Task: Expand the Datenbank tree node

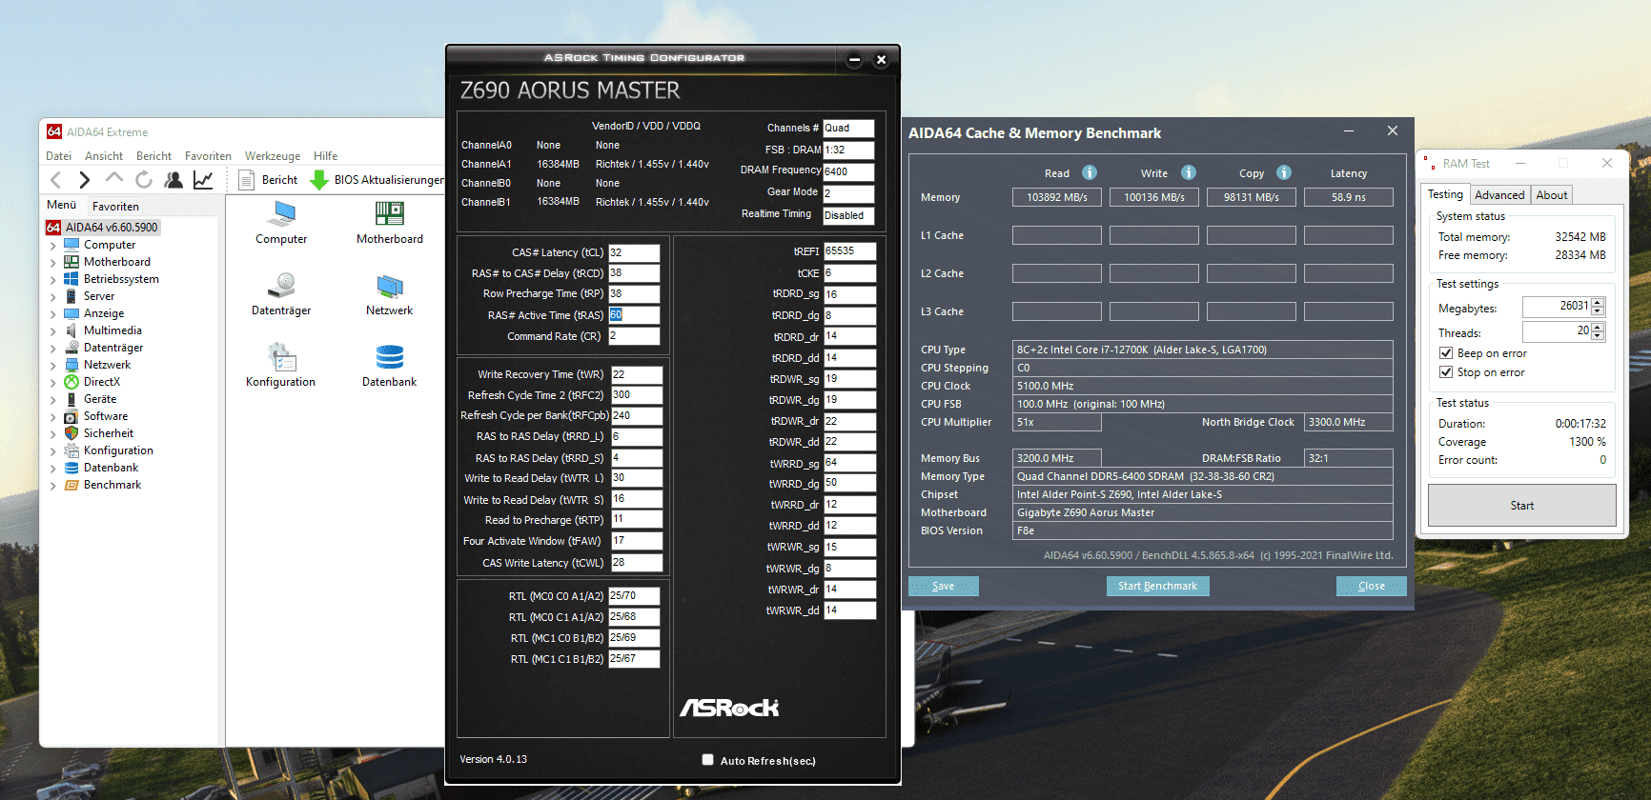Action: [52, 469]
